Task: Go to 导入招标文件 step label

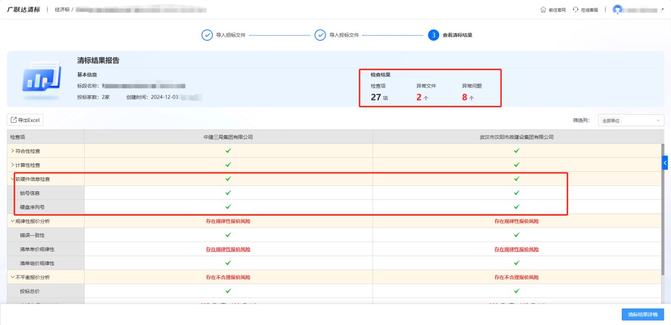Action: click(x=231, y=35)
